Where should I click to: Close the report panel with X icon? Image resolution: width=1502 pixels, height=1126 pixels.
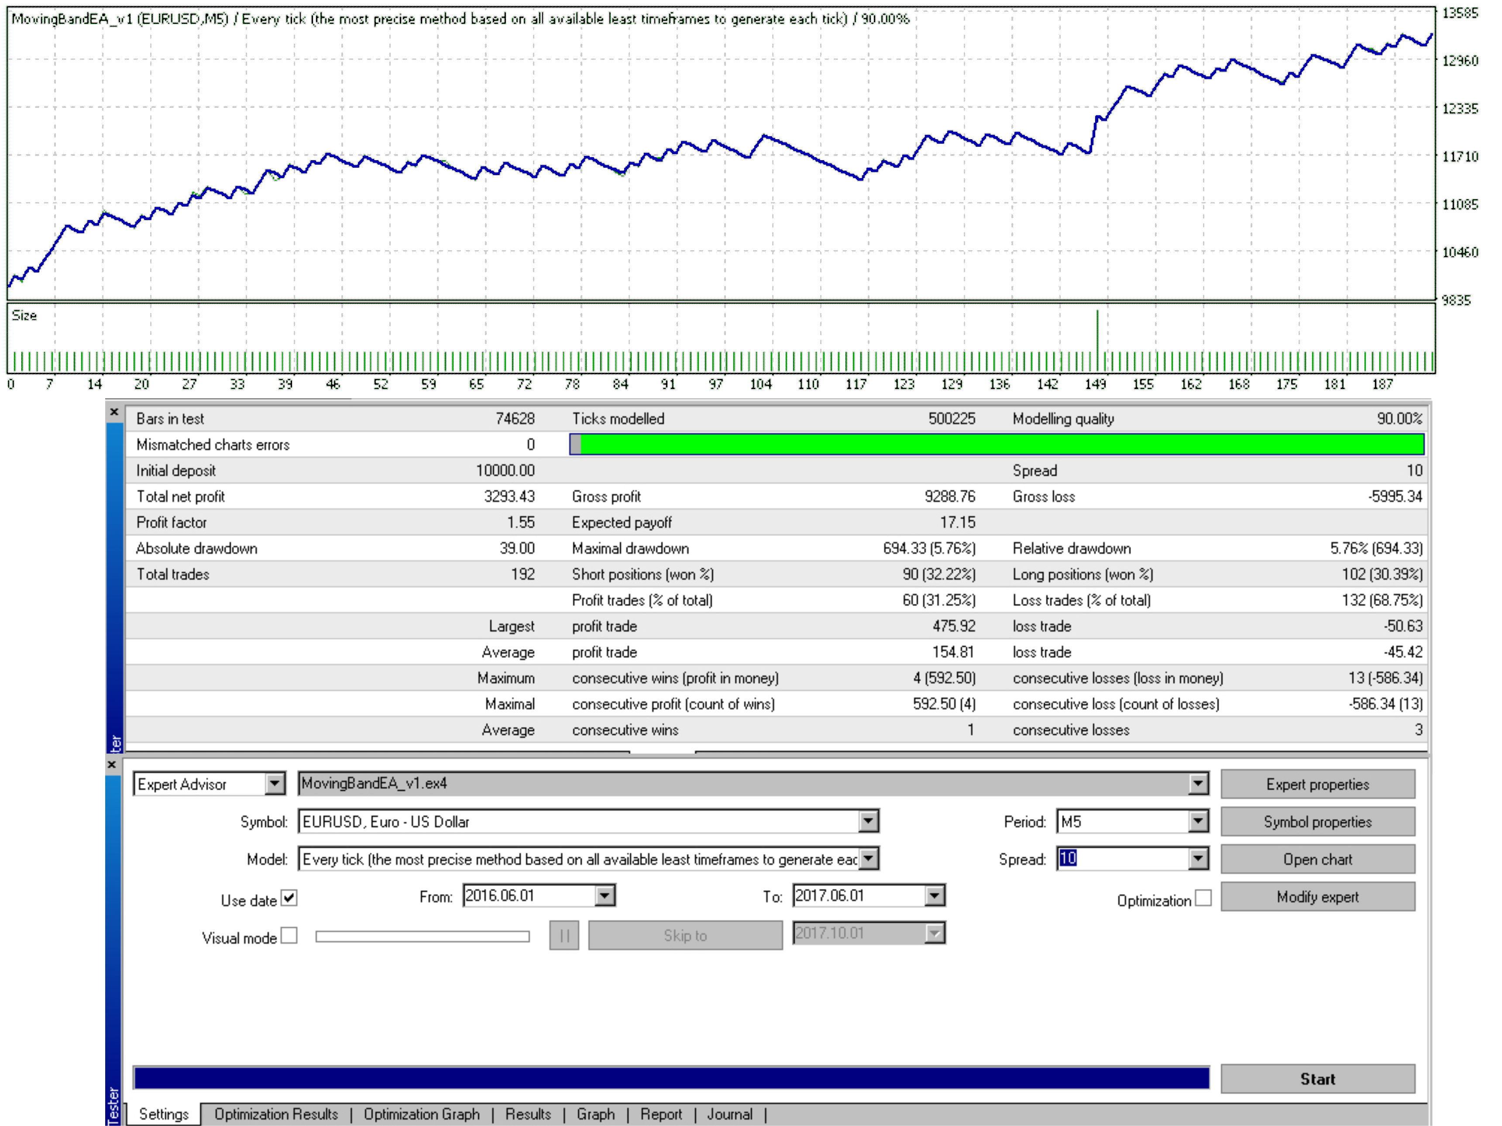tap(114, 412)
